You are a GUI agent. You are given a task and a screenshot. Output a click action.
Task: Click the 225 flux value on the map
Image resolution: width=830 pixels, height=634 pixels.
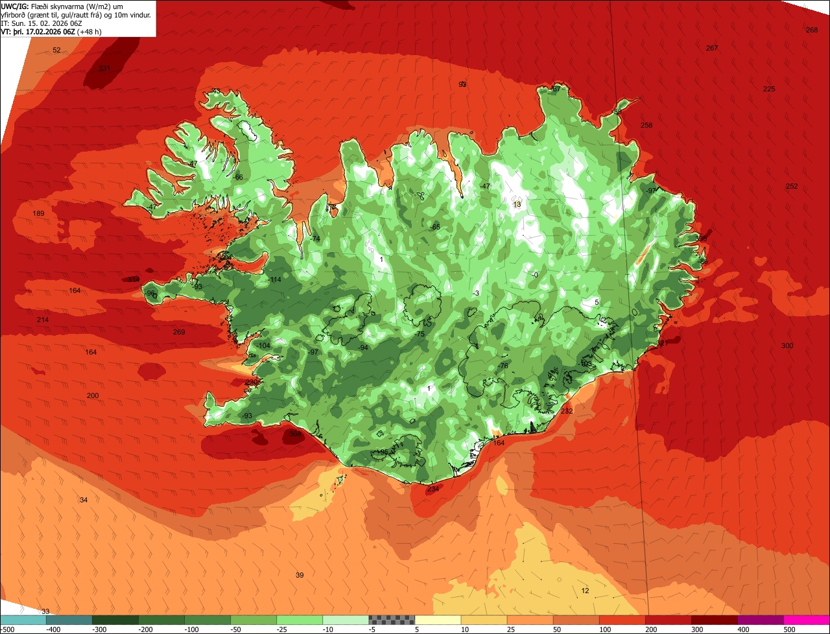coord(769,89)
